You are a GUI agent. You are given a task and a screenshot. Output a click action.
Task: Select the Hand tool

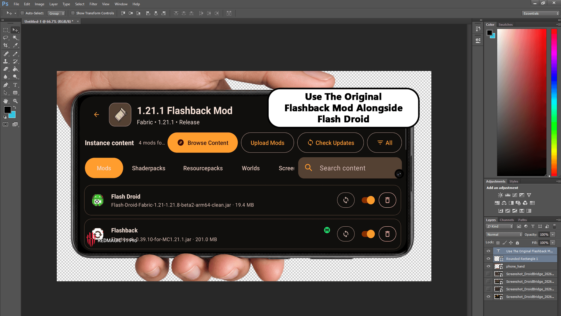click(6, 101)
